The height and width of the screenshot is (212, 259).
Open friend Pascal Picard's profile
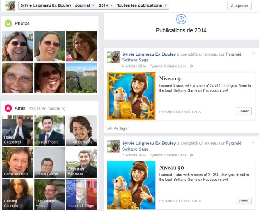(x=50, y=131)
